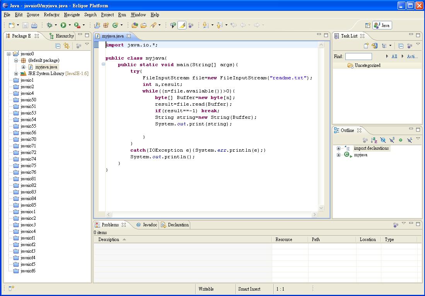Collapse the javaio0 project tree node
Screen dimensions: 425x296
point(9,54)
